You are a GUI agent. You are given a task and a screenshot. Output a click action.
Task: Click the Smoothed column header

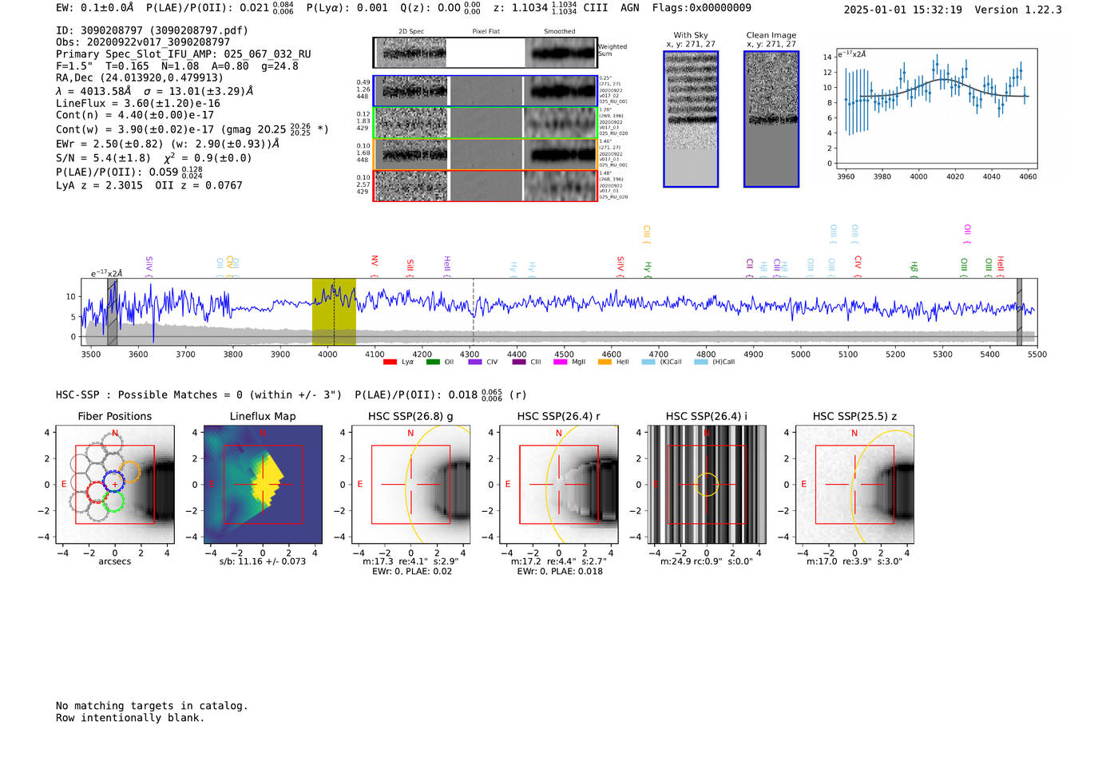coord(560,32)
